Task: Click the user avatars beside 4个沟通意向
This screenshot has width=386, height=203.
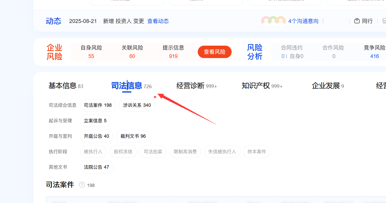Action: [x=273, y=21]
